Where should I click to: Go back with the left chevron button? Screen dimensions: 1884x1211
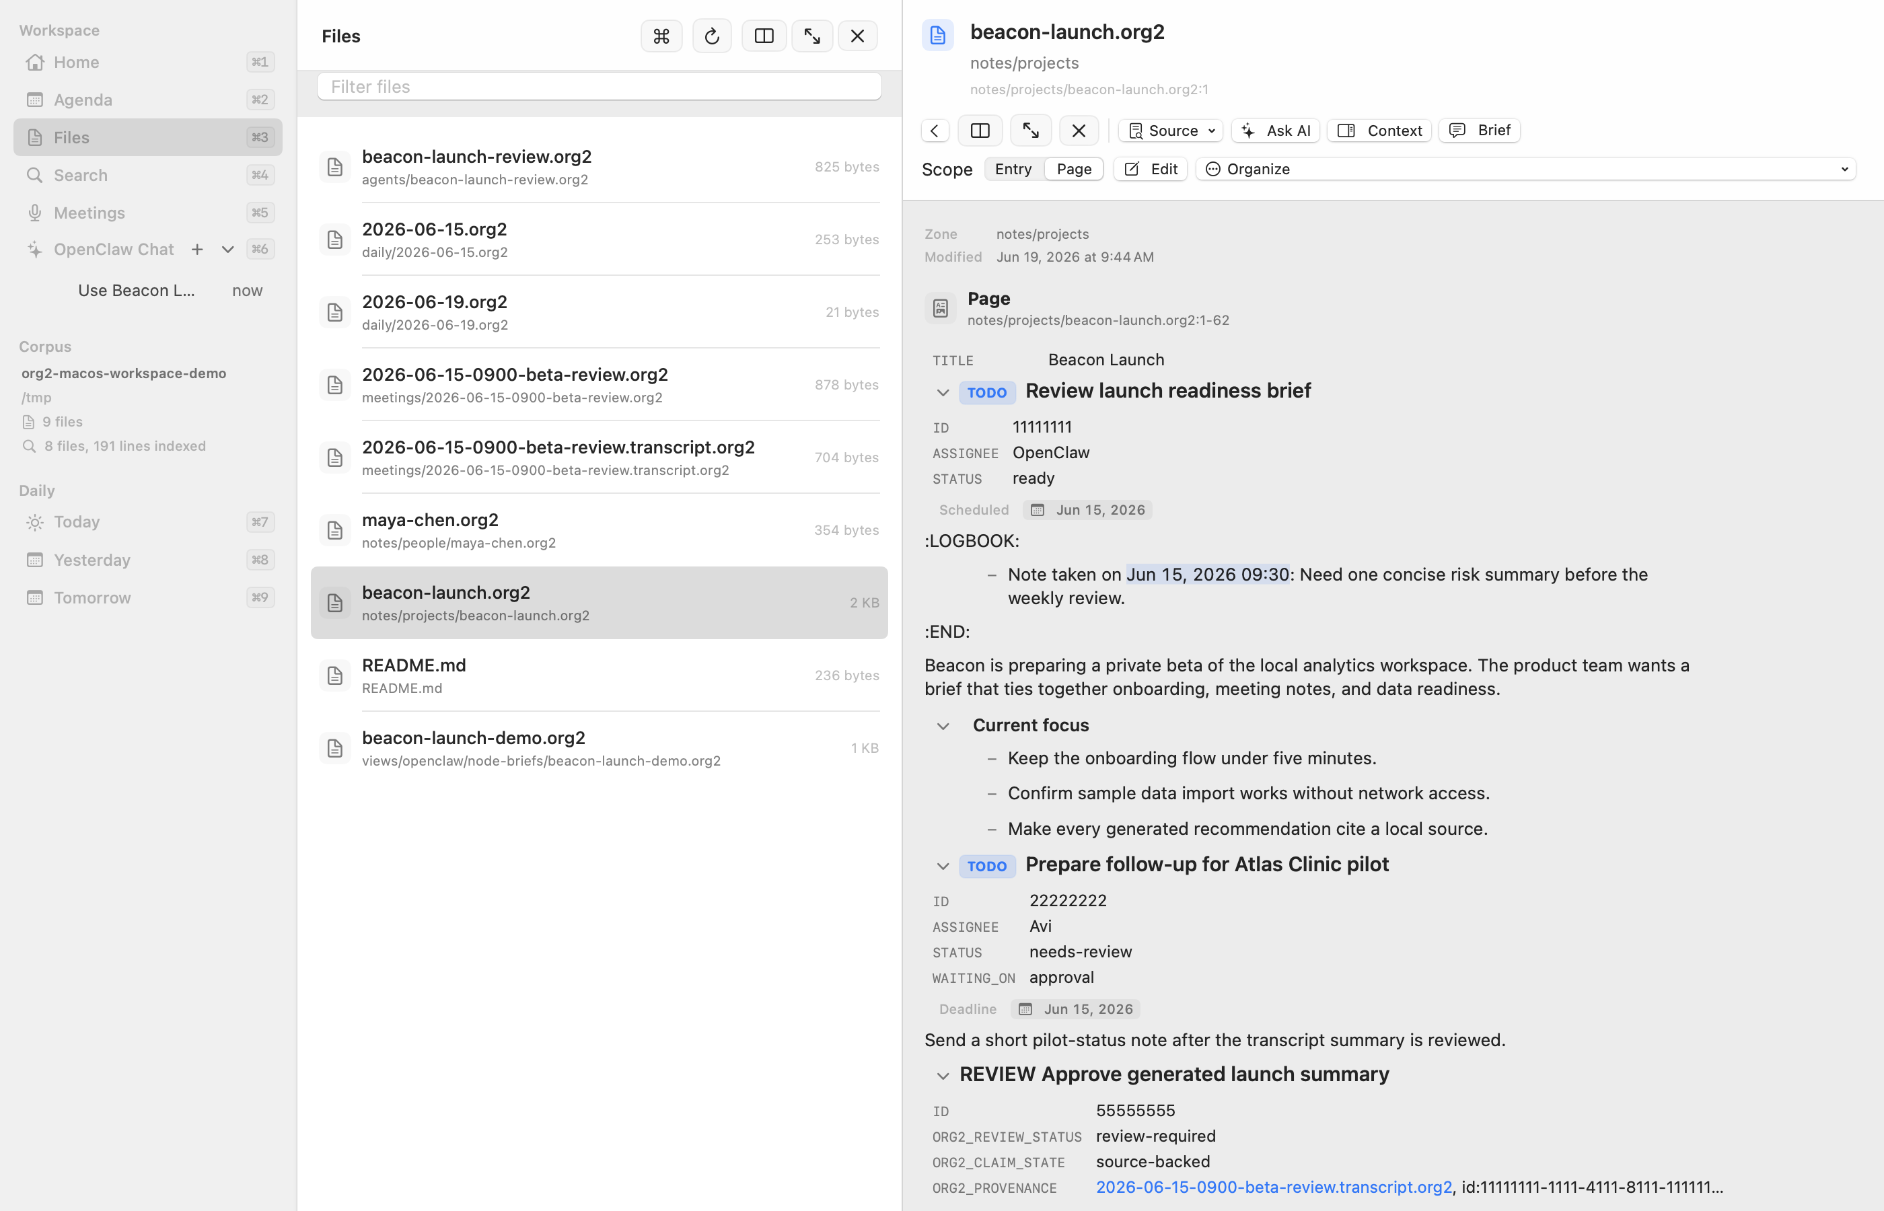935,131
